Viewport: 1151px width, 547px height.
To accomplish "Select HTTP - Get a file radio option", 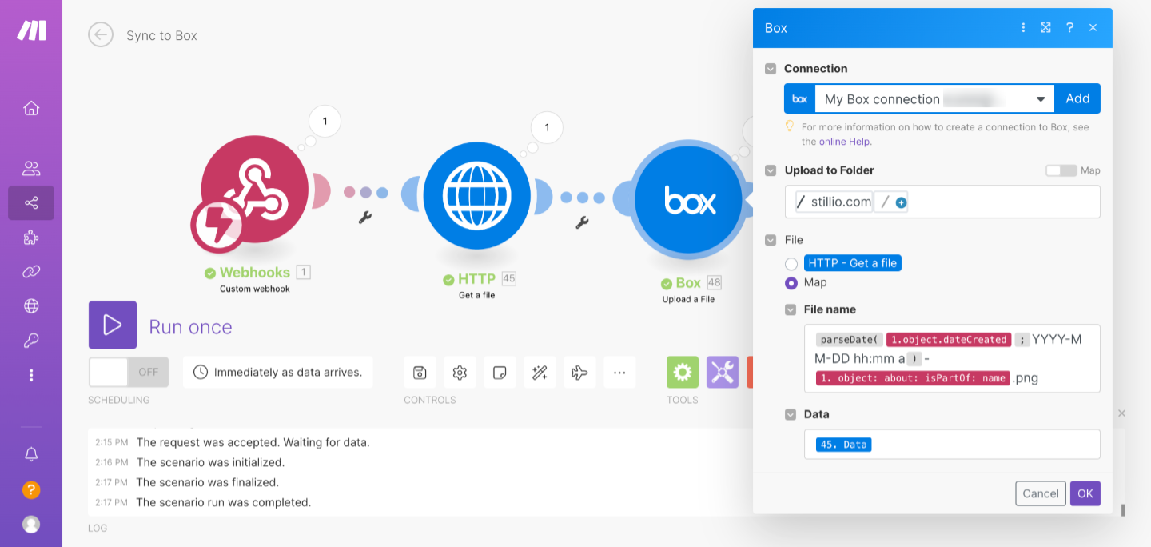I will (x=791, y=264).
